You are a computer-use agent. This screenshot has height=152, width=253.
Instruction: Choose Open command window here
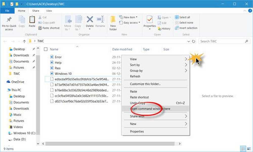point(150,109)
